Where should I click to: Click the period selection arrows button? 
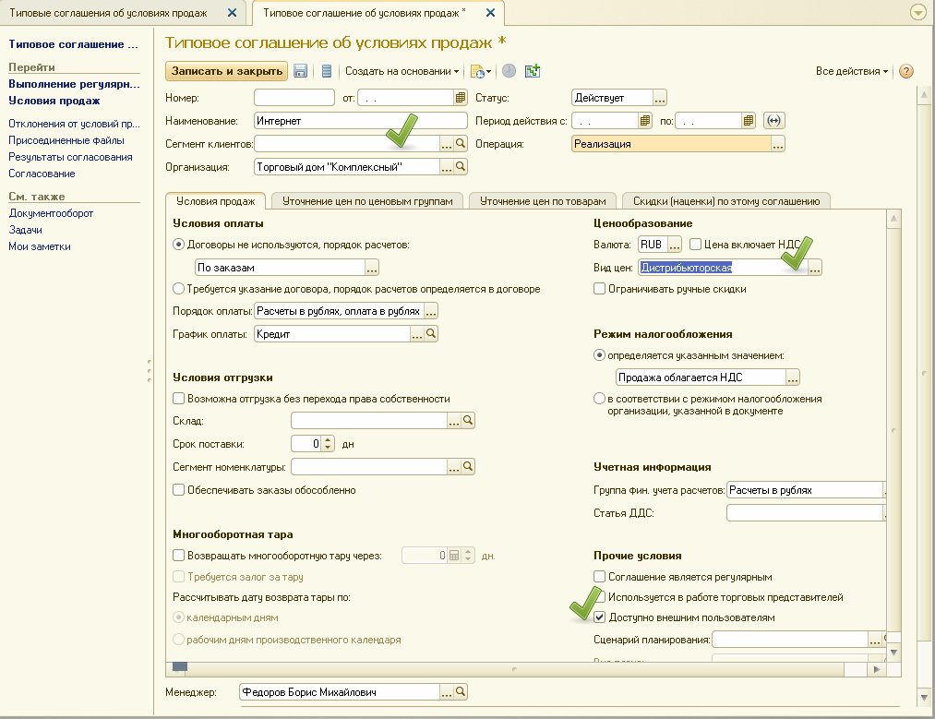[x=774, y=121]
